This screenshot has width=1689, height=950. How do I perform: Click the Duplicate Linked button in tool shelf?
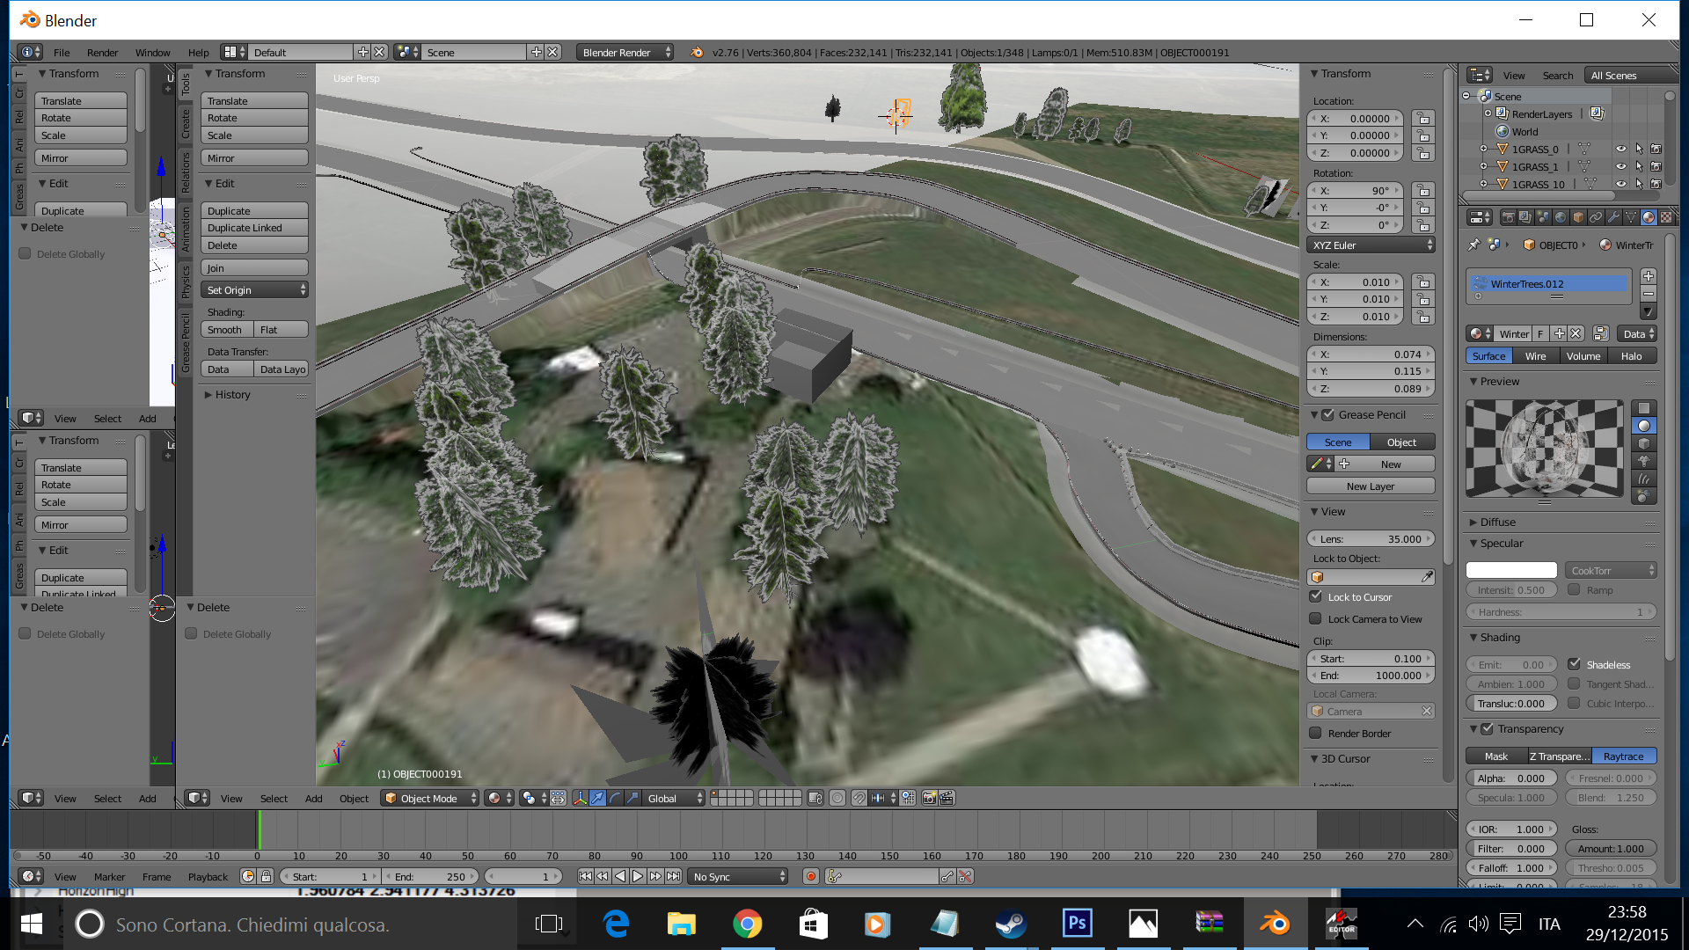click(x=255, y=228)
